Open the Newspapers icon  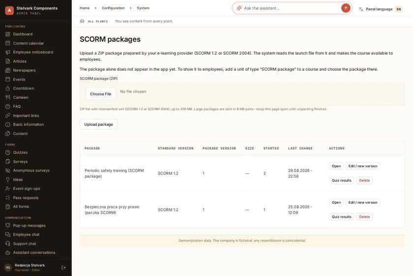click(x=8, y=70)
